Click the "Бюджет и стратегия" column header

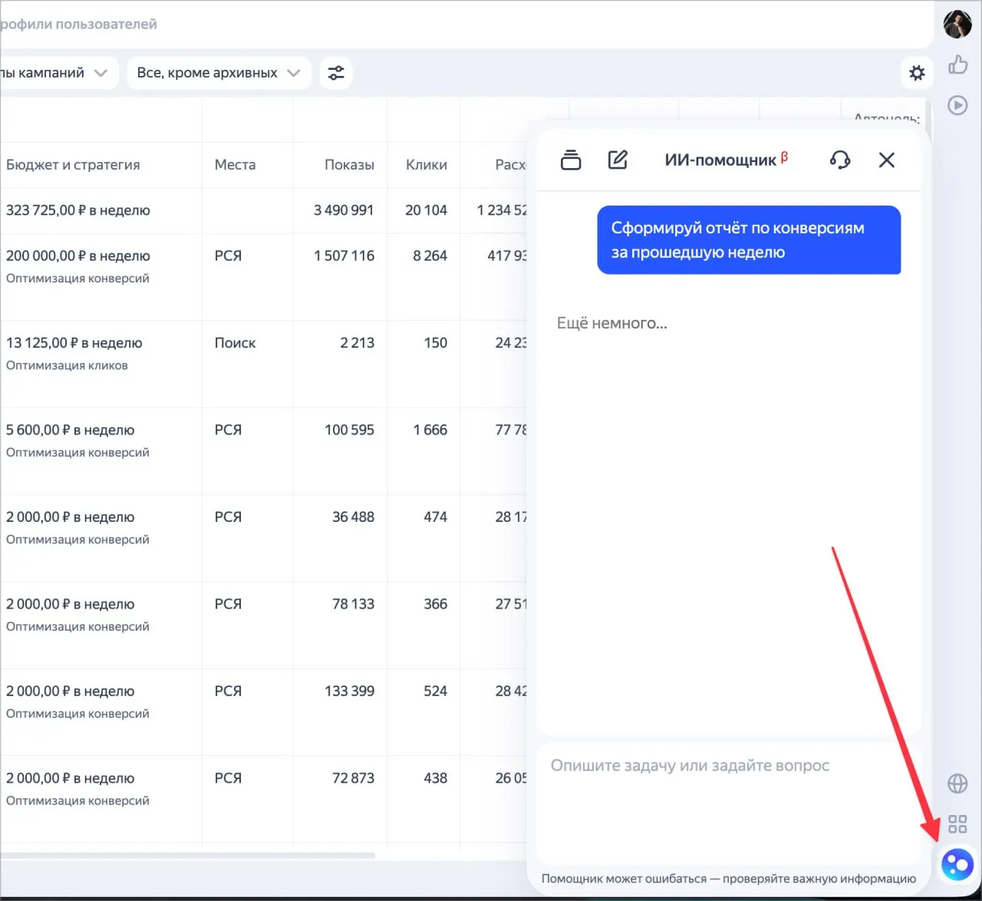73,165
